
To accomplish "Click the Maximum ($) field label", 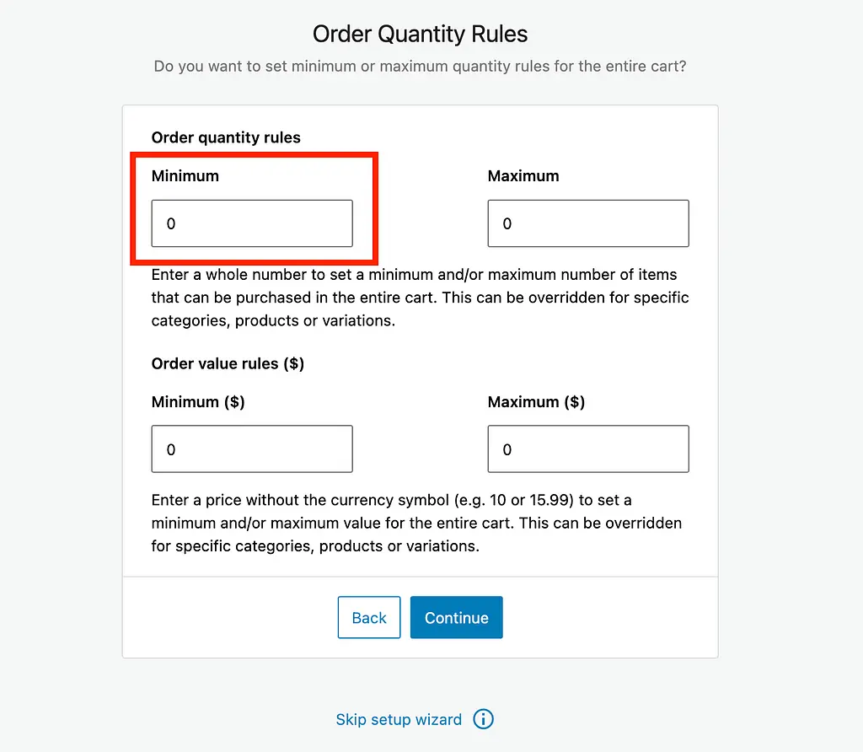I will click(x=536, y=402).
